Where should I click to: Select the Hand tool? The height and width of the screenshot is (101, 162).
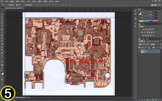coord(2,65)
